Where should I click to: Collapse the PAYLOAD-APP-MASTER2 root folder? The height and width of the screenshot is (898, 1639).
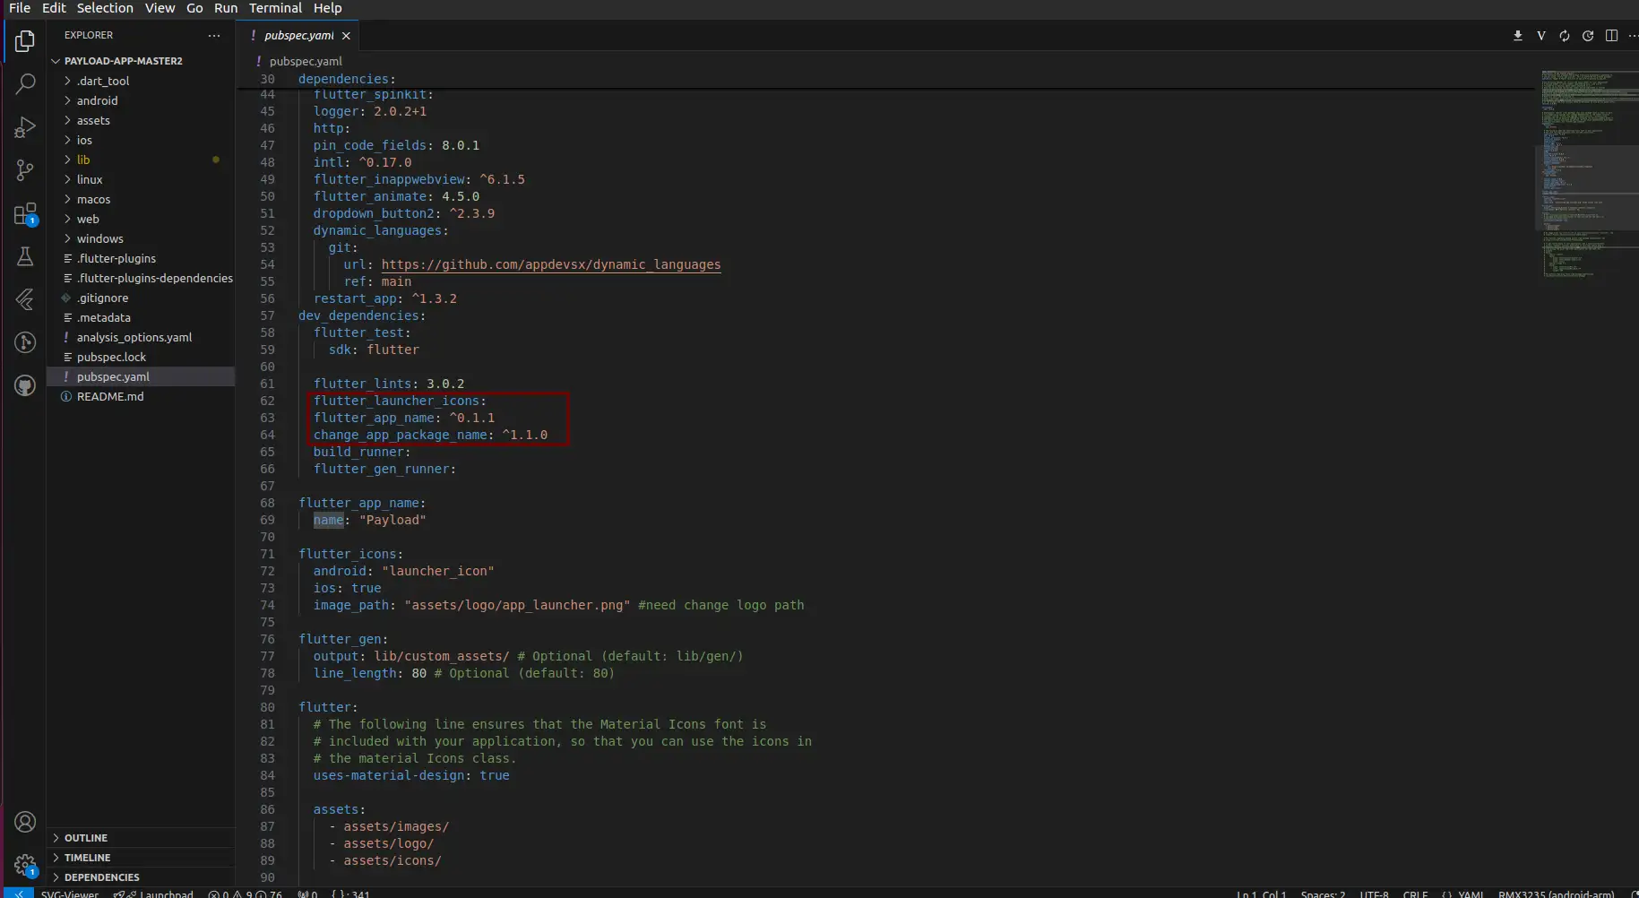[141, 61]
